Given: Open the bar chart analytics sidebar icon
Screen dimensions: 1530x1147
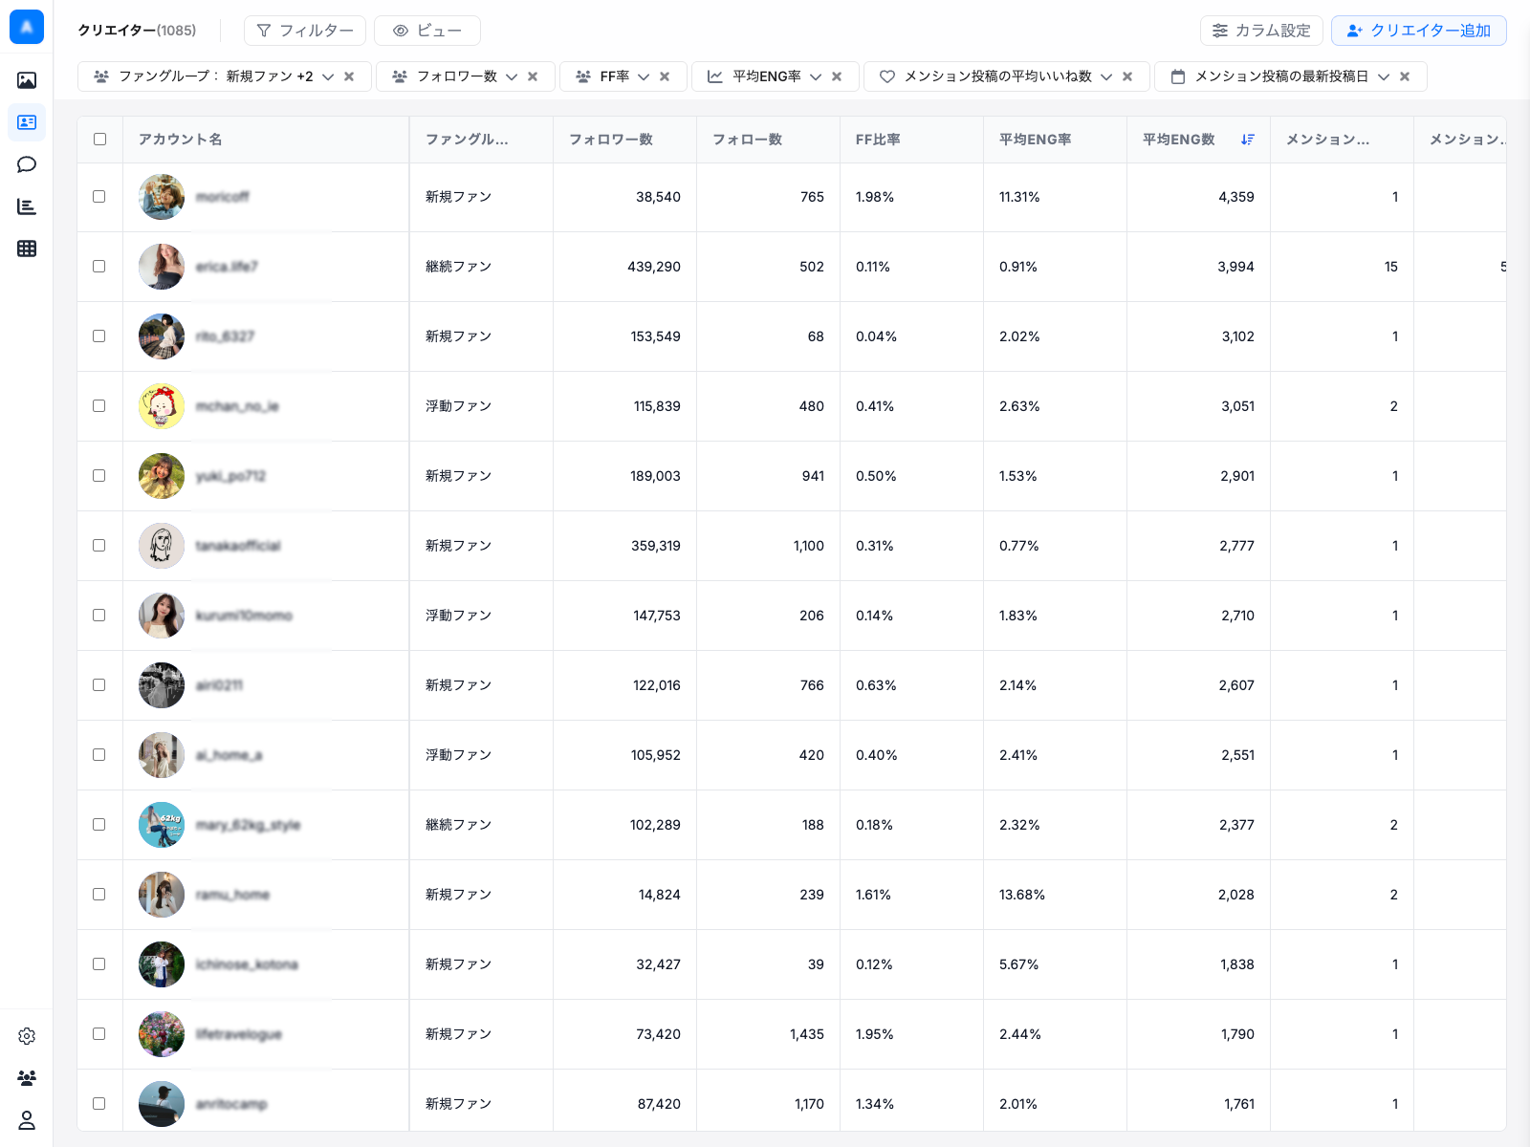Looking at the screenshot, I should (x=27, y=206).
